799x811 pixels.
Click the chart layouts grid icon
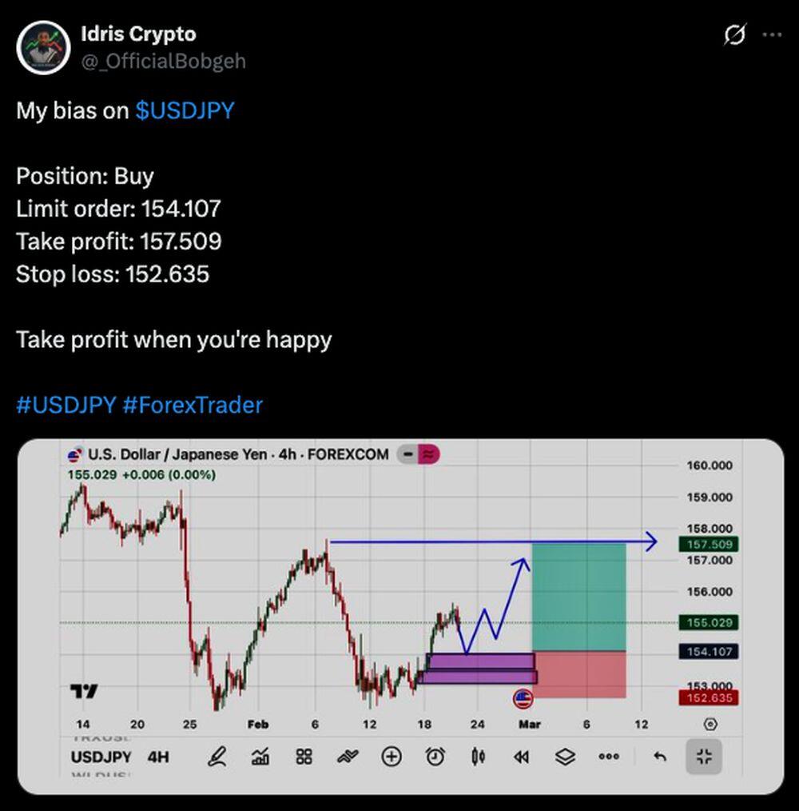click(304, 757)
